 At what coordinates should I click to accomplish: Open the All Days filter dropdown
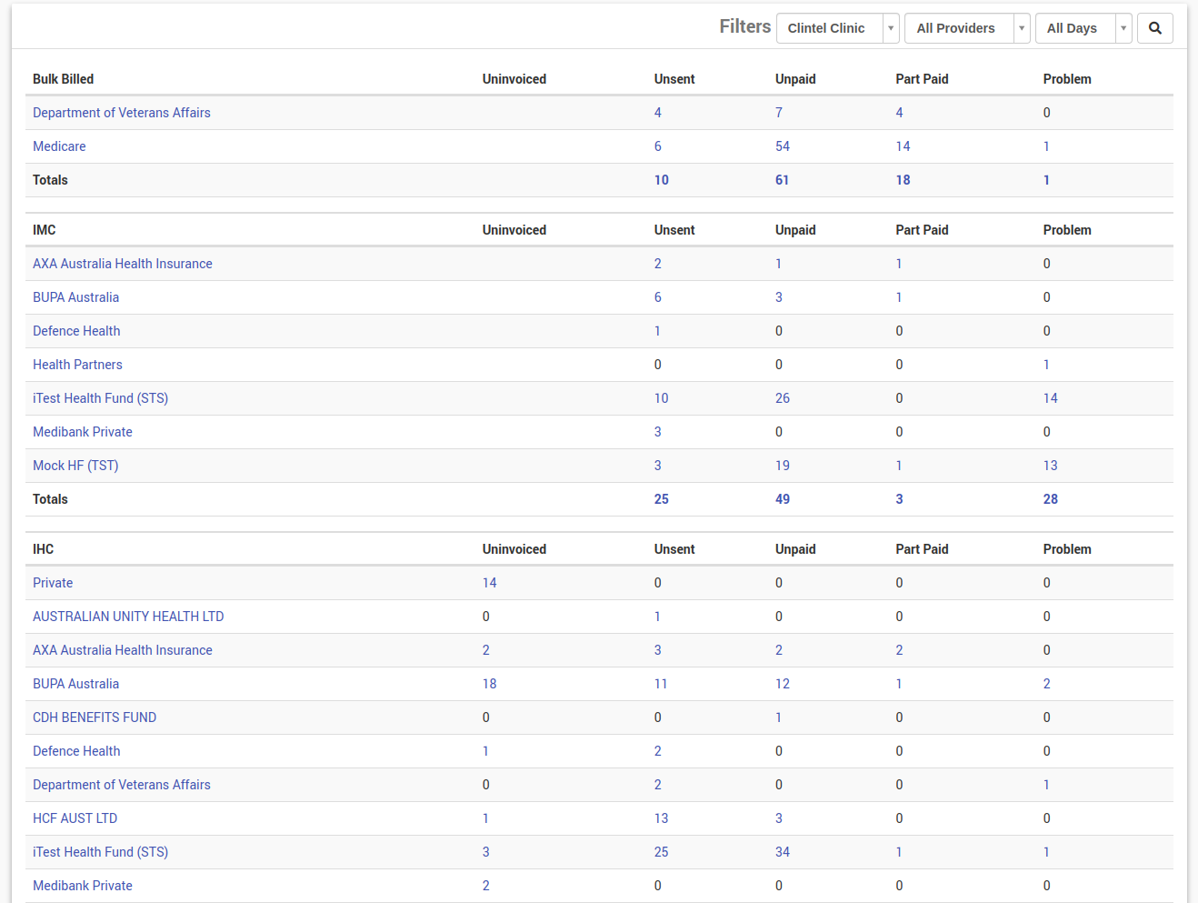point(1083,28)
